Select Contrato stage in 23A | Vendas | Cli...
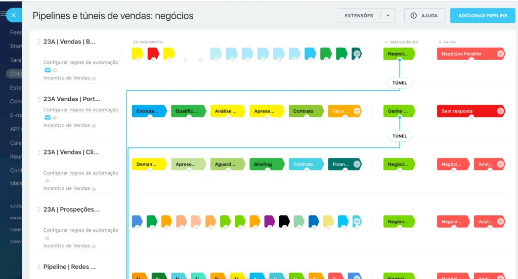518x279 pixels. click(x=306, y=164)
